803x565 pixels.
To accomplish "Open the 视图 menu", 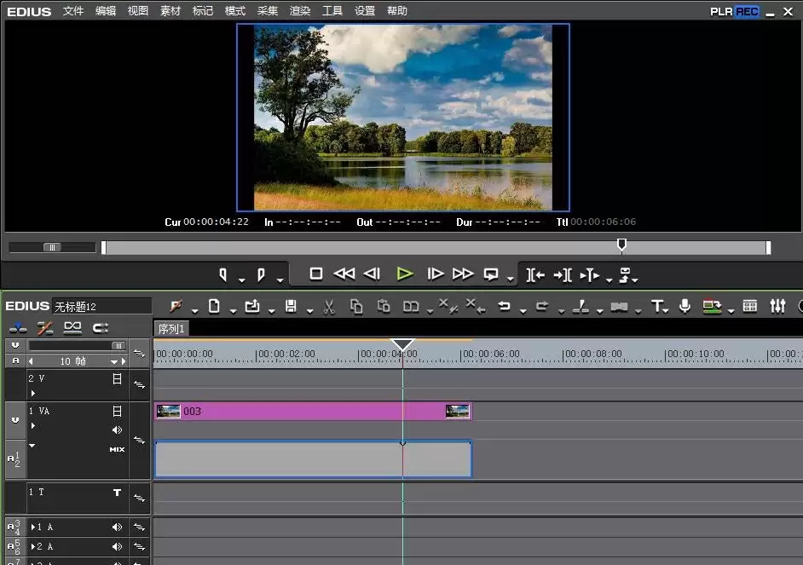I will tap(138, 11).
